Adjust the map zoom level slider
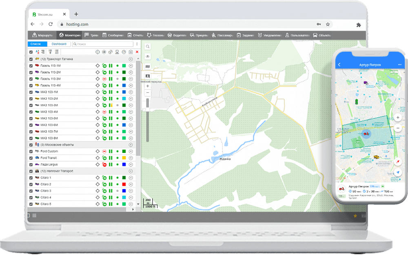The height and width of the screenshot is (255, 408). [148, 120]
